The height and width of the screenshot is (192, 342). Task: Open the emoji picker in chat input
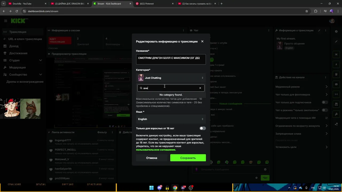pyautogui.click(x=265, y=169)
